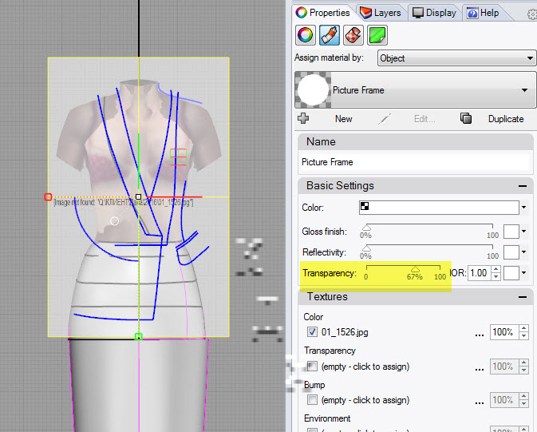Open the green Decals icon

coord(377,35)
